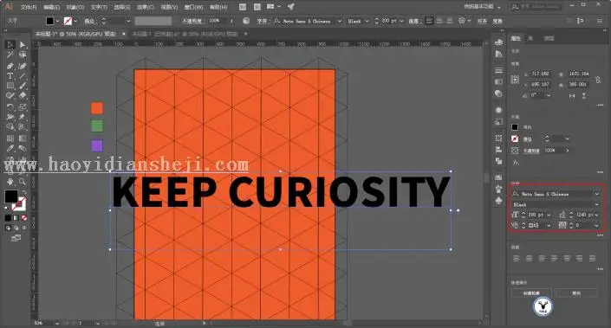The height and width of the screenshot is (328, 611).
Task: Select the Line Segment tool
Action: tap(23, 76)
